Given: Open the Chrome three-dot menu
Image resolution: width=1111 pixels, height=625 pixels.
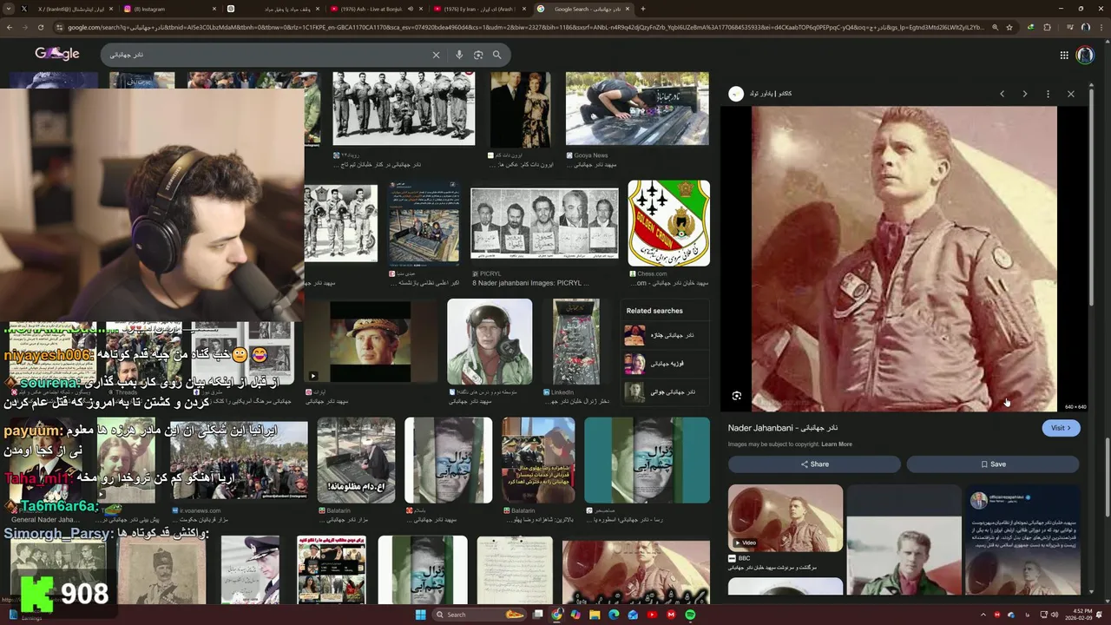Looking at the screenshot, I should [x=1102, y=27].
